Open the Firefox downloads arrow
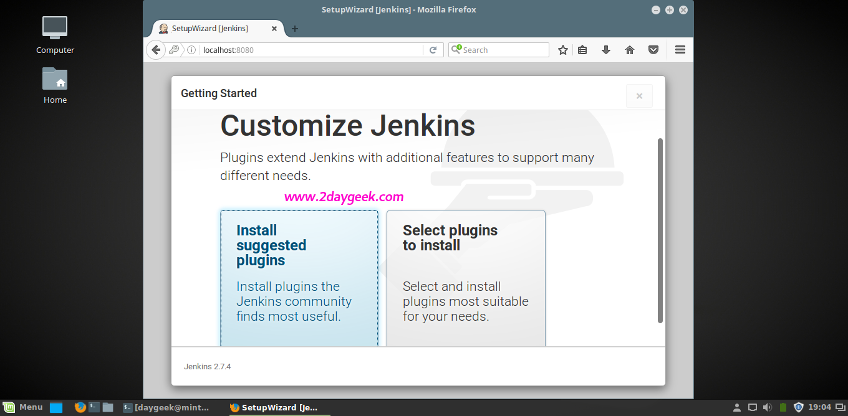Screen dimensions: 848x416 [x=605, y=50]
